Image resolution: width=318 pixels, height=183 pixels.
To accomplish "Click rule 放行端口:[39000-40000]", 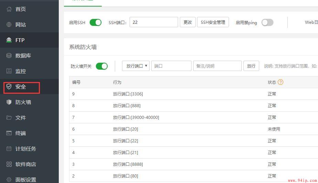I will pos(136,117).
